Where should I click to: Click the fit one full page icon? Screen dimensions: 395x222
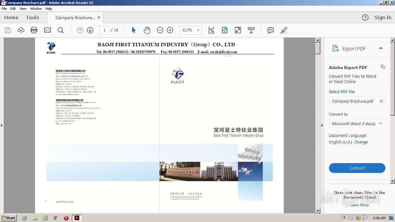click(224, 30)
